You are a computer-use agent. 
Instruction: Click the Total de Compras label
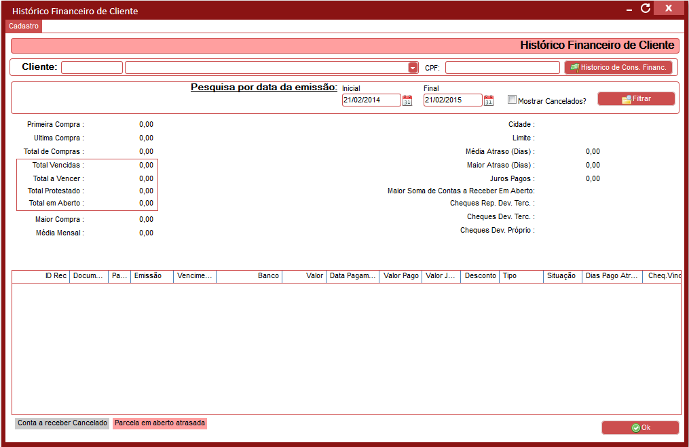pyautogui.click(x=54, y=151)
